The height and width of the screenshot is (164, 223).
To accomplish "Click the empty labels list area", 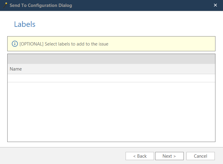I will [111, 112].
